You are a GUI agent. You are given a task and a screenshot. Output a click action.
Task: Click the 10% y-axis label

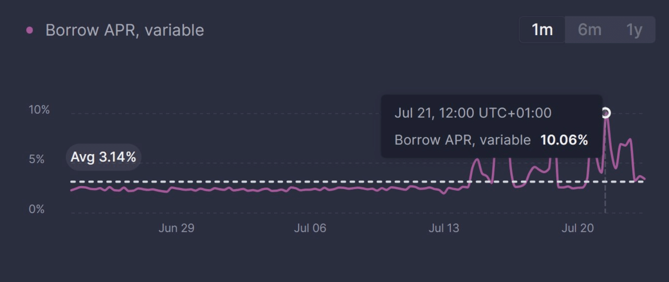coord(39,110)
